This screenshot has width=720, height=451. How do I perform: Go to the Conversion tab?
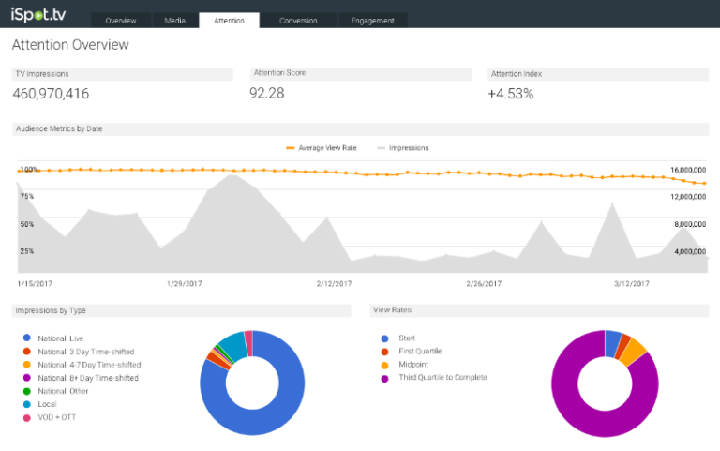(x=298, y=21)
